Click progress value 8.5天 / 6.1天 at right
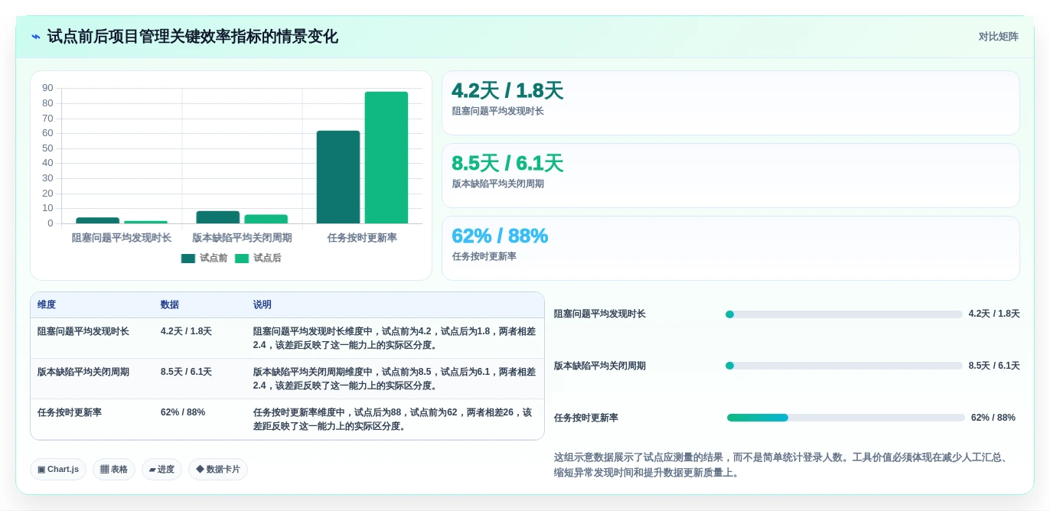 994,366
